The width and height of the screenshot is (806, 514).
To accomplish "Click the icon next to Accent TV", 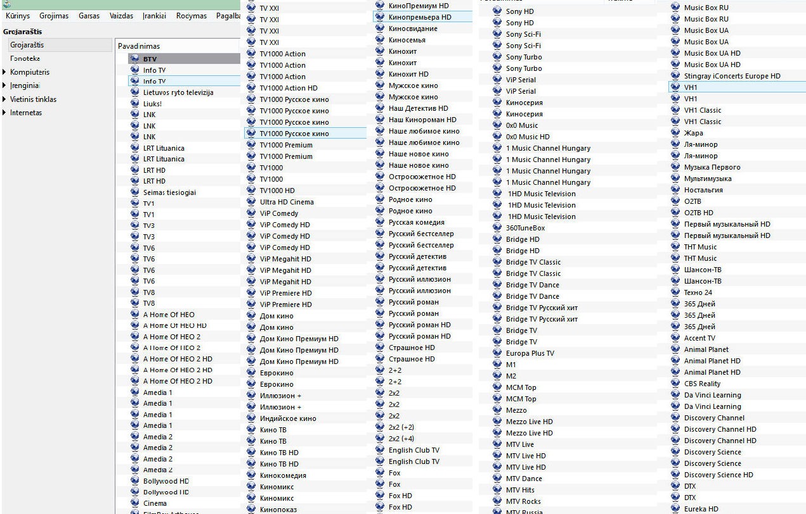I will [675, 338].
